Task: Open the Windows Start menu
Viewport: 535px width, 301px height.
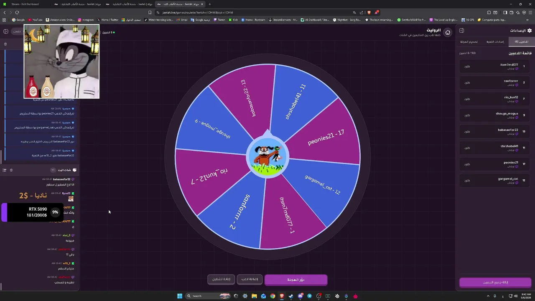Action: [180, 296]
